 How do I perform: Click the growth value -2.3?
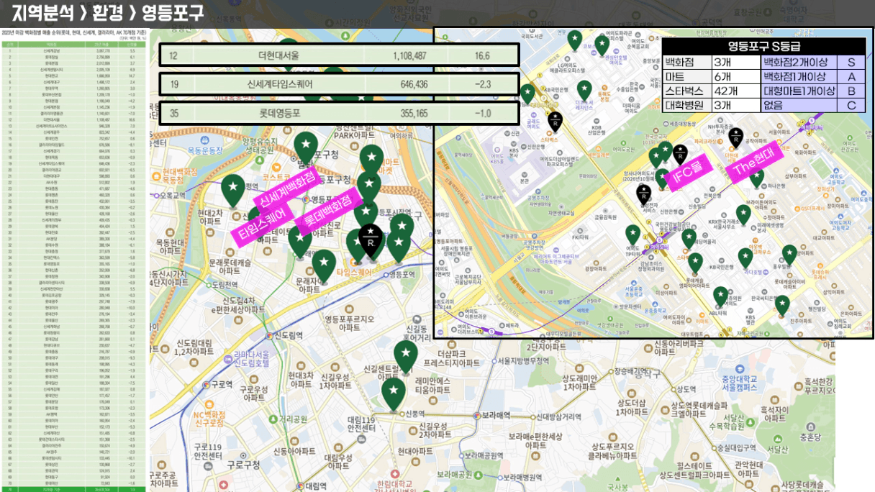482,84
